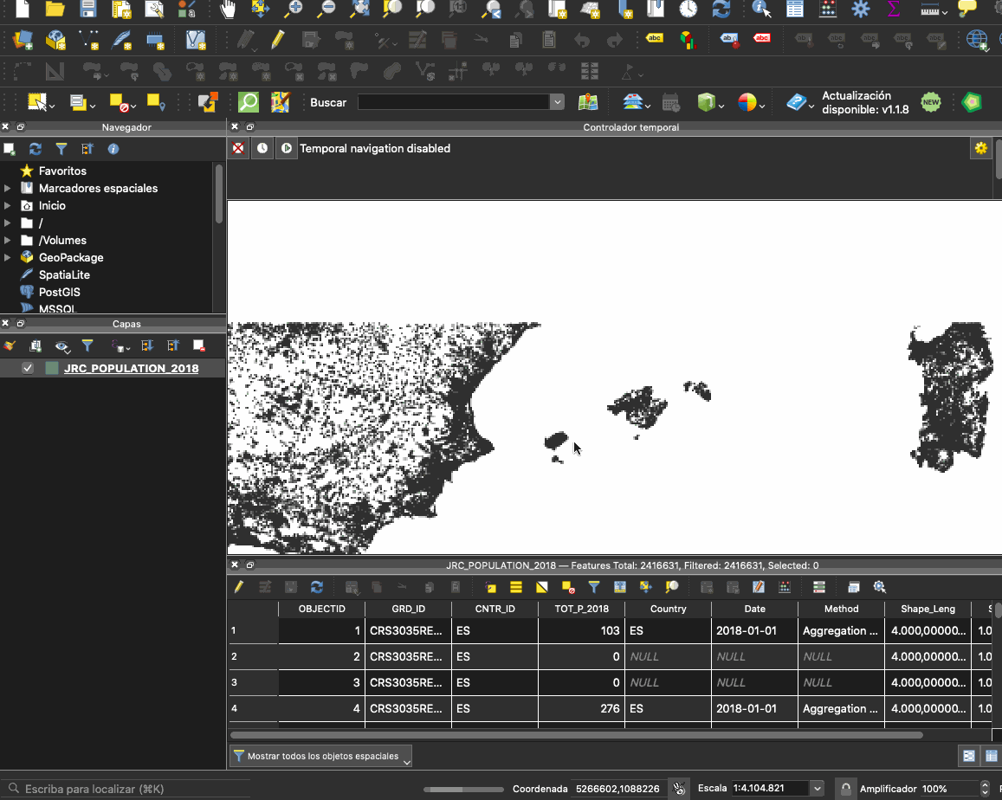Uncheck the JRC_POPULATION_2018 layer visibility checkbox
The width and height of the screenshot is (1002, 800).
coord(28,368)
